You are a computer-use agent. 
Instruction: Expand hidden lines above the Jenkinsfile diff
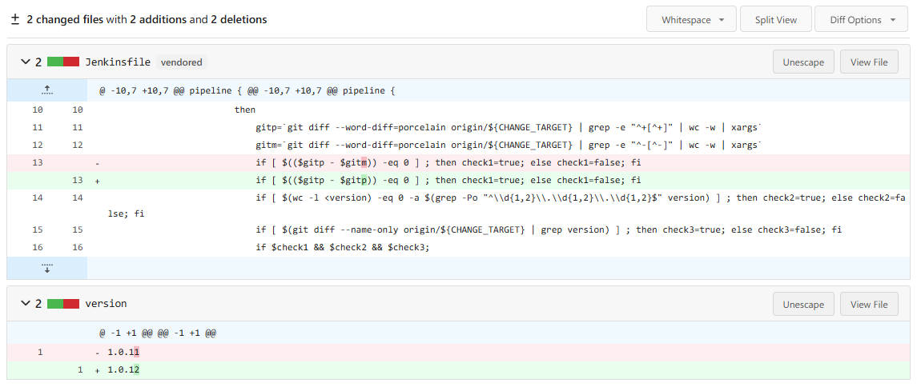[47, 90]
